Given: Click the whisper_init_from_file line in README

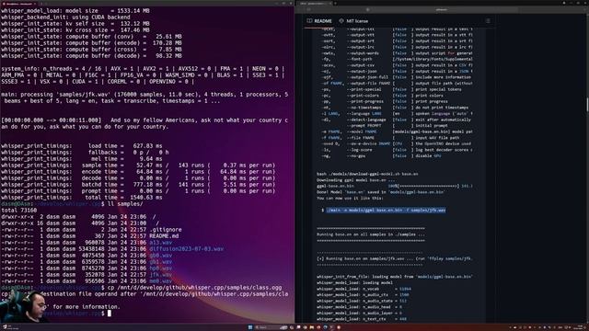Looking at the screenshot, I should [395, 277].
